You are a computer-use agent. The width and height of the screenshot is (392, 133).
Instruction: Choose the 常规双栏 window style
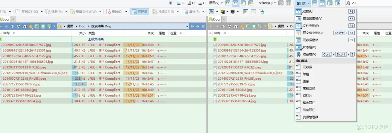click(x=325, y=88)
